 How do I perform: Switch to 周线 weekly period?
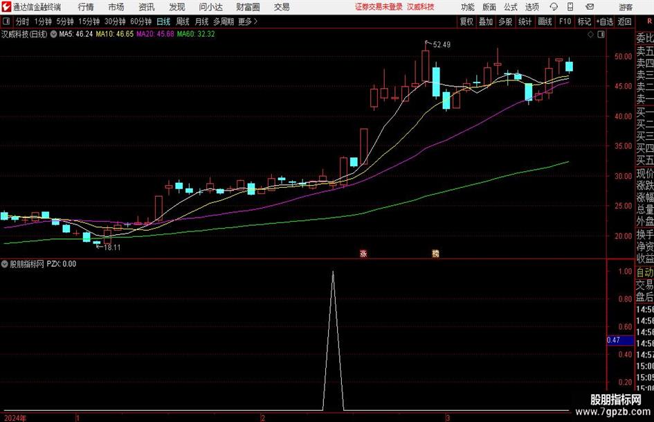183,21
